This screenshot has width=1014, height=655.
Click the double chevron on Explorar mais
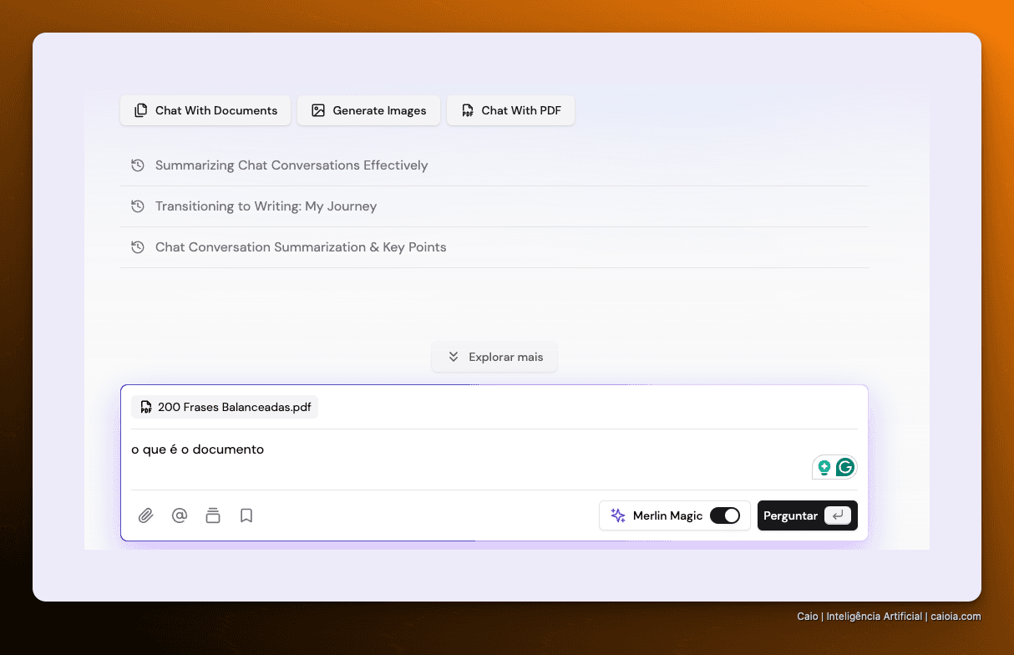point(454,357)
